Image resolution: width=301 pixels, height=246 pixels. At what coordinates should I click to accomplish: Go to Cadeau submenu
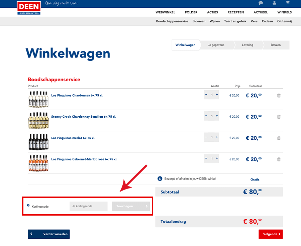pyautogui.click(x=267, y=21)
